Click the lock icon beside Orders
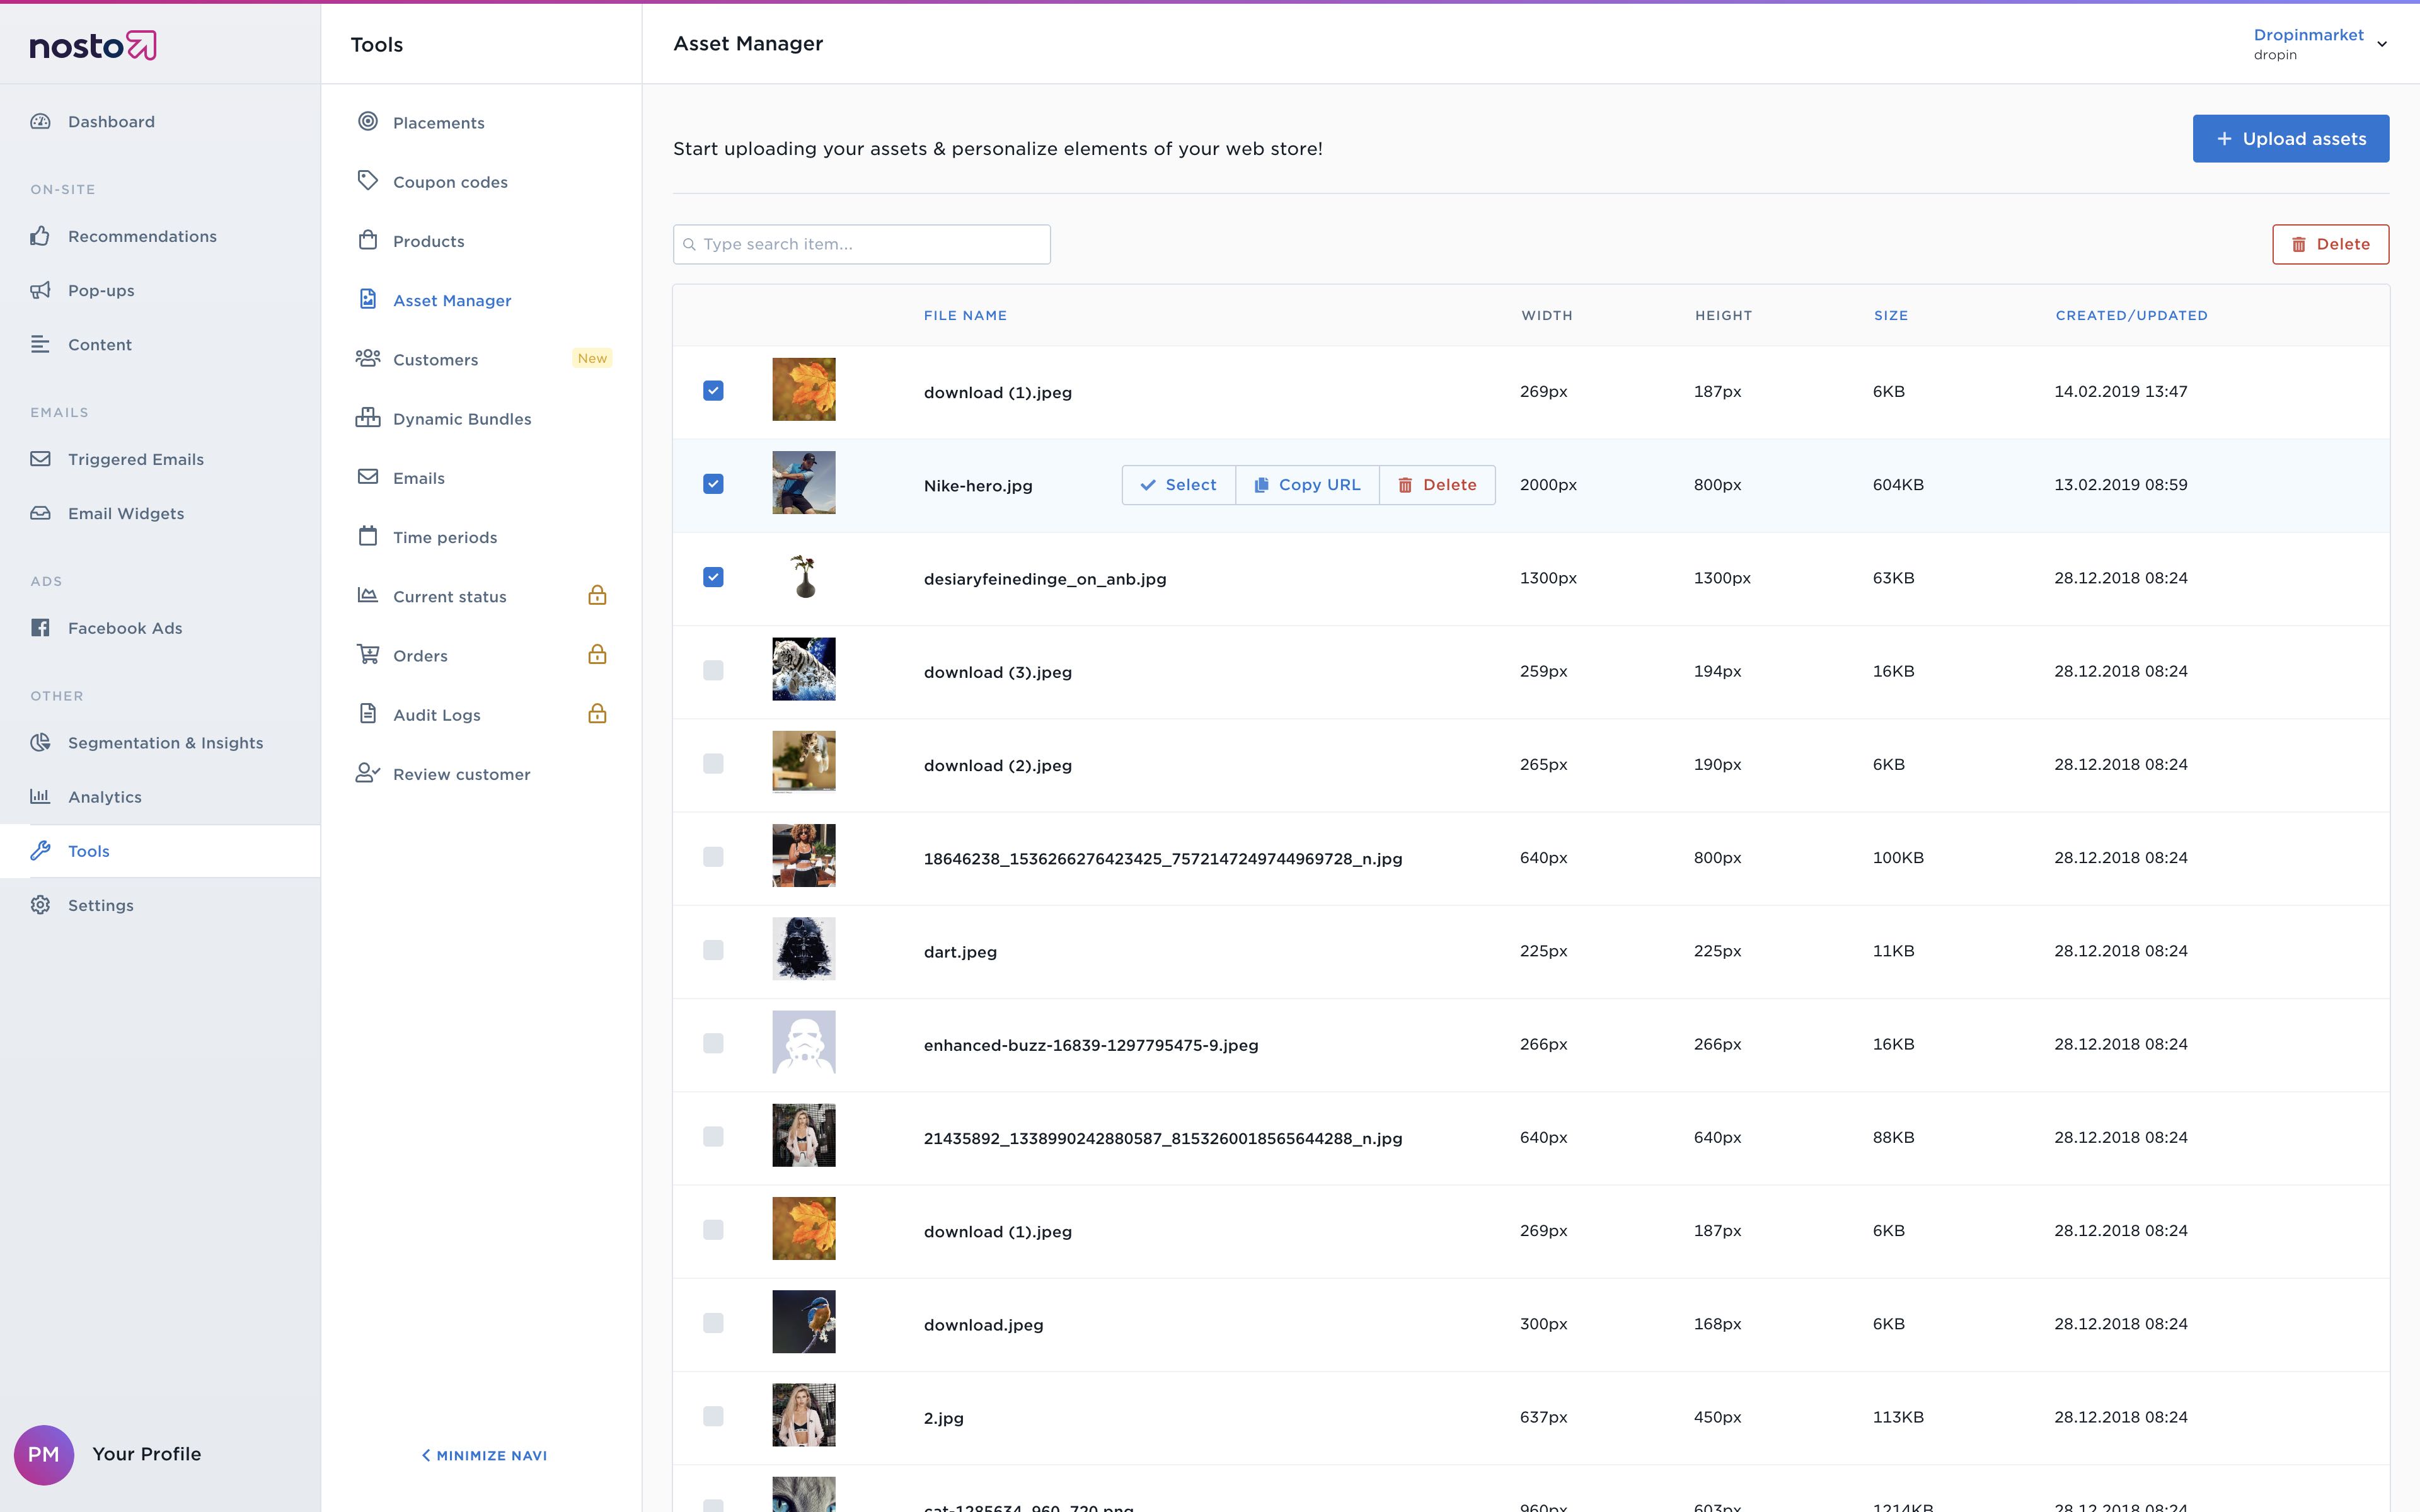 tap(597, 654)
